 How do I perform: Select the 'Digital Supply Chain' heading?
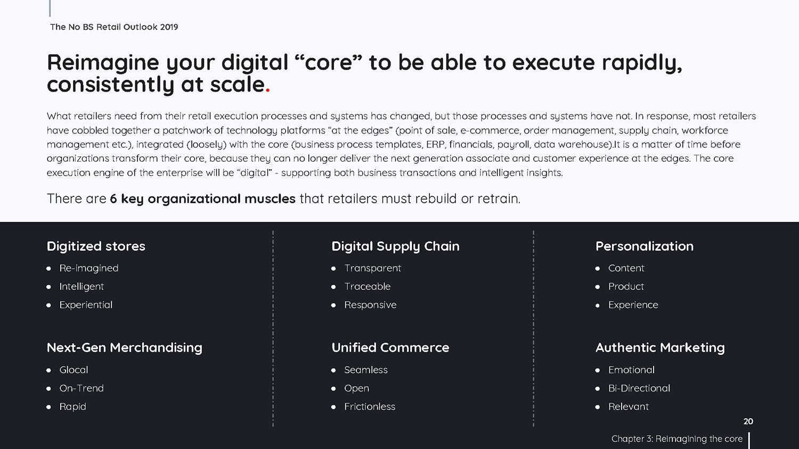point(395,247)
